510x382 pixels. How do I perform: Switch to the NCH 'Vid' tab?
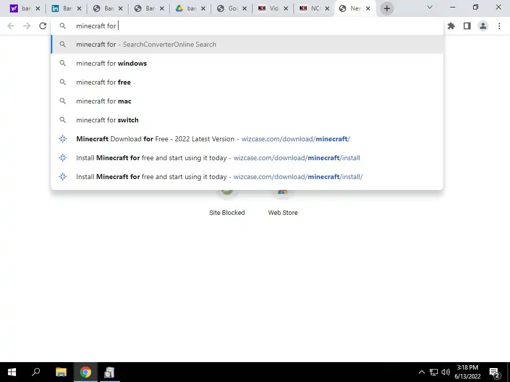tap(269, 9)
